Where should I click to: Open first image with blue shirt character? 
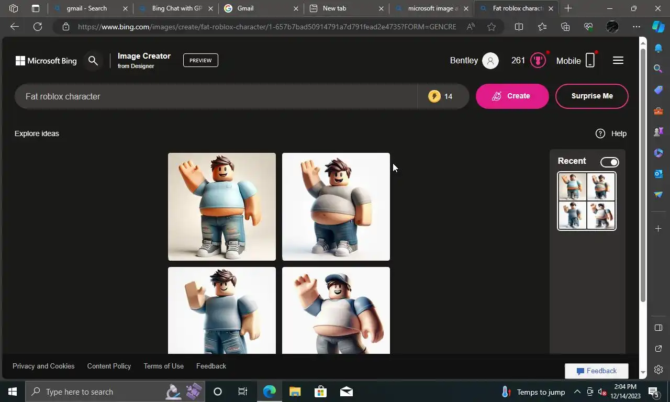(x=222, y=207)
